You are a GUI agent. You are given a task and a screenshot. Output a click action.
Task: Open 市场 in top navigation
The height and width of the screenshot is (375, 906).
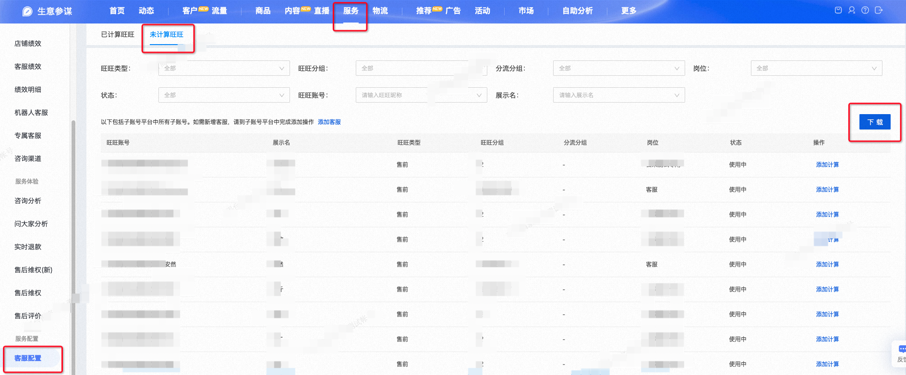pos(526,11)
